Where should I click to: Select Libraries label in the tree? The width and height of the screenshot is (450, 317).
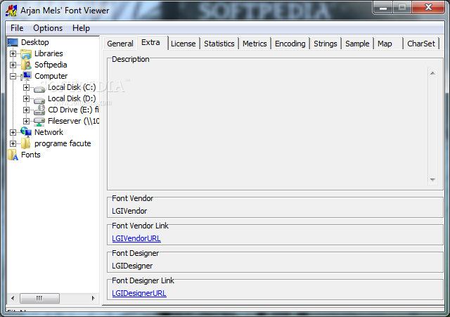pos(49,53)
